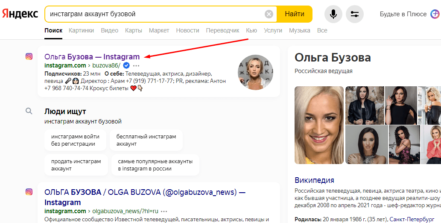Select suggestion самые популярные аккаунты в instagram
Image resolution: width=441 pixels, height=223 pixels.
point(155,165)
